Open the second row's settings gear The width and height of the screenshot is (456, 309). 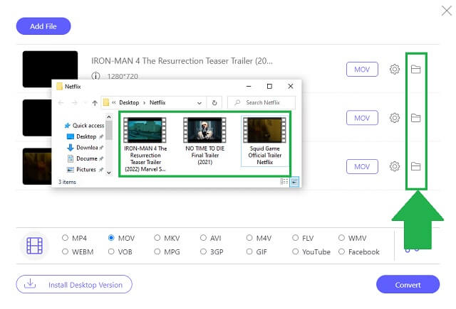tap(394, 118)
